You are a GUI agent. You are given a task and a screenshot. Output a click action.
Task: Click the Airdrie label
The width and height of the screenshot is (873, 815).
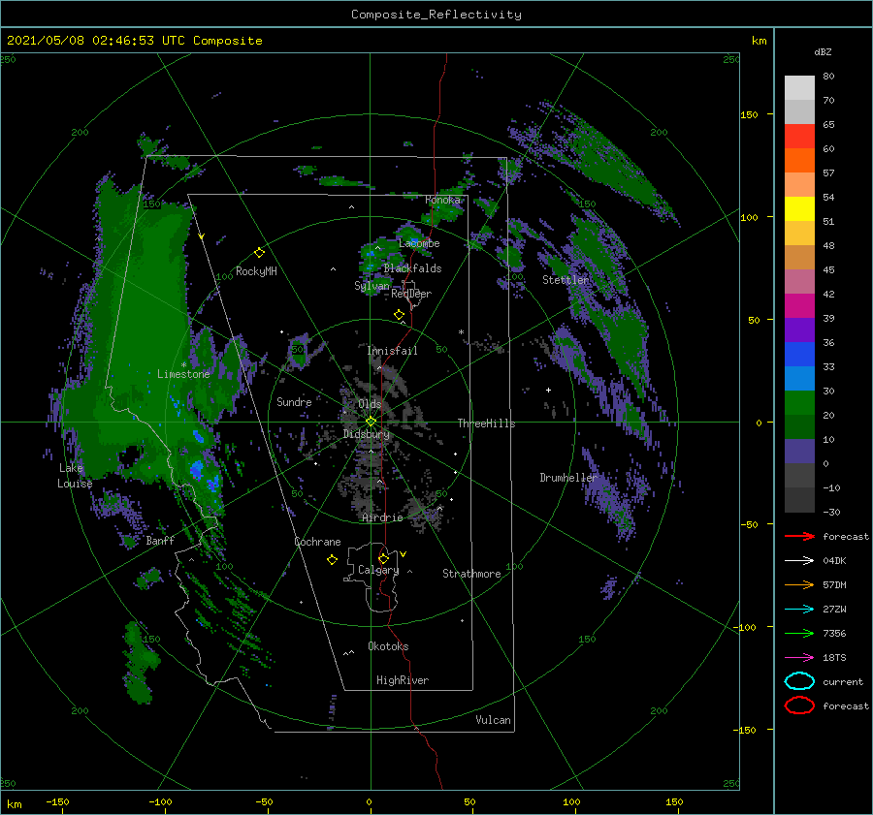[382, 517]
